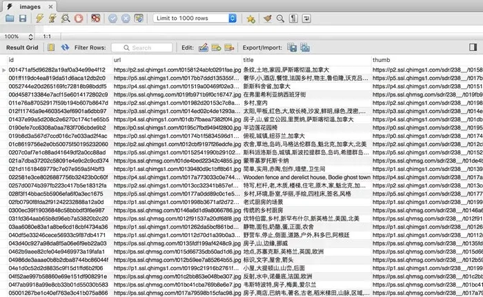
Task: Edit the current row with the pencil icon
Action: tap(204, 48)
